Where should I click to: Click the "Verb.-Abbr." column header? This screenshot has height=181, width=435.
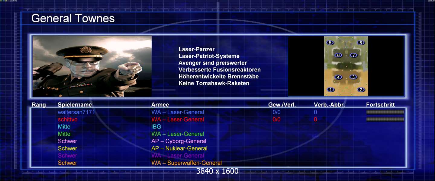click(x=329, y=105)
